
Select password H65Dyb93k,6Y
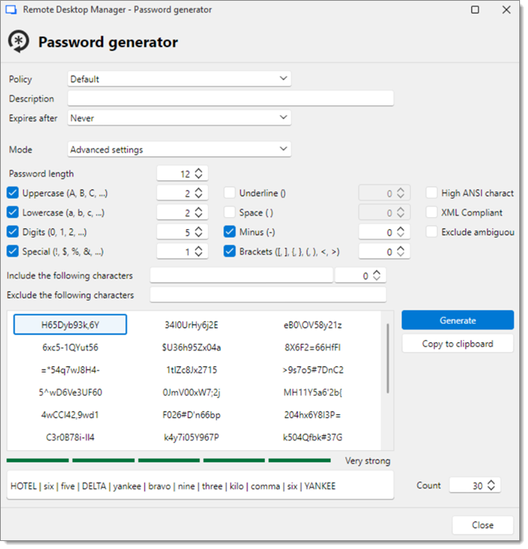click(x=70, y=326)
